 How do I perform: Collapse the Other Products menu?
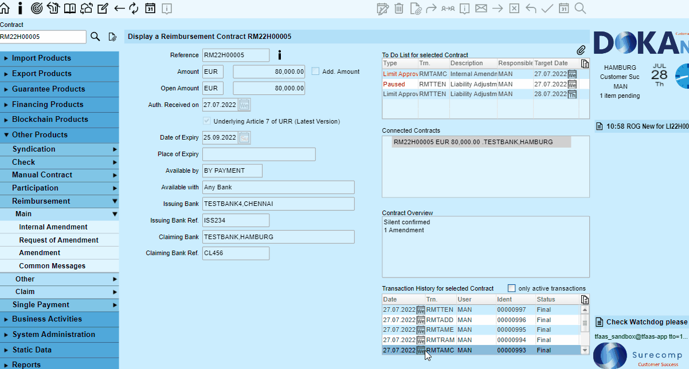[x=60, y=135]
